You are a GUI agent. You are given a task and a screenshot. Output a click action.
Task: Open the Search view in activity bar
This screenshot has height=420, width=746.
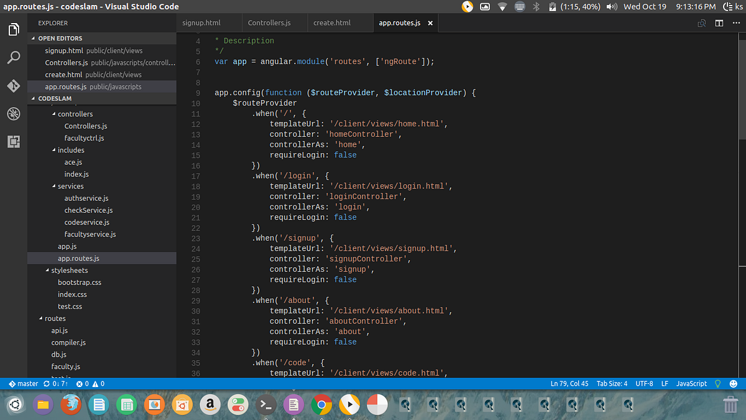[x=14, y=58]
